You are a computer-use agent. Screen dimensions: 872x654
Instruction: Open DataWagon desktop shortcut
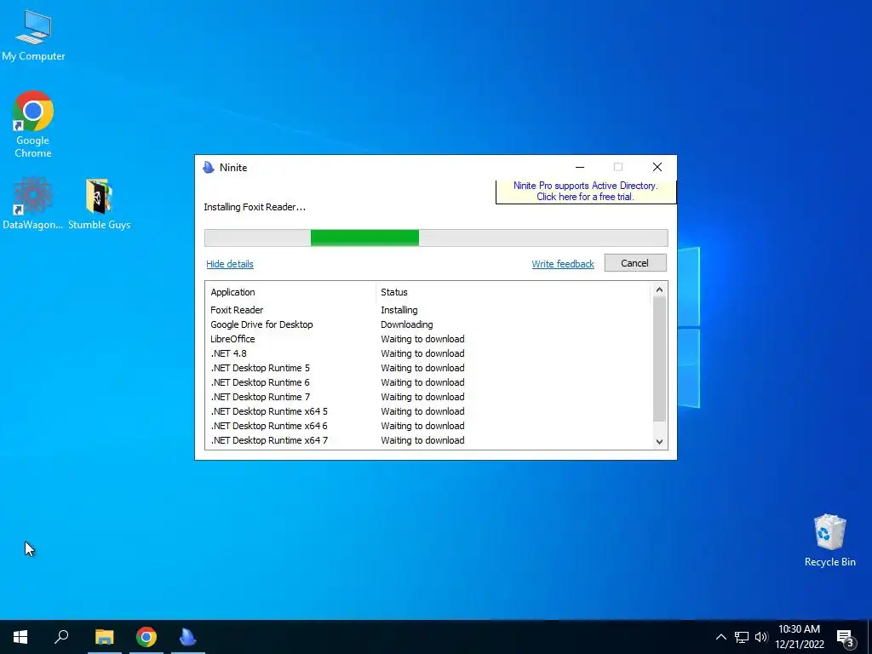pos(32,203)
